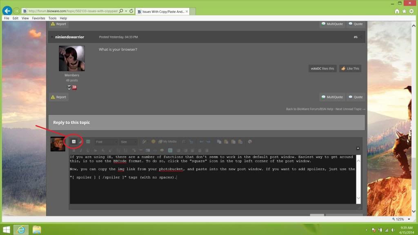This screenshot has width=418, height=235.
Task: Quote niniendowarrior's post
Action: (355, 97)
